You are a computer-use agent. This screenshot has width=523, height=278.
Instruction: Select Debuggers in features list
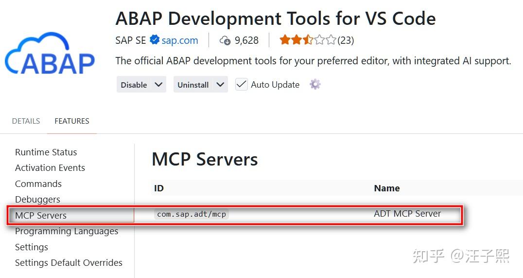pyautogui.click(x=38, y=200)
